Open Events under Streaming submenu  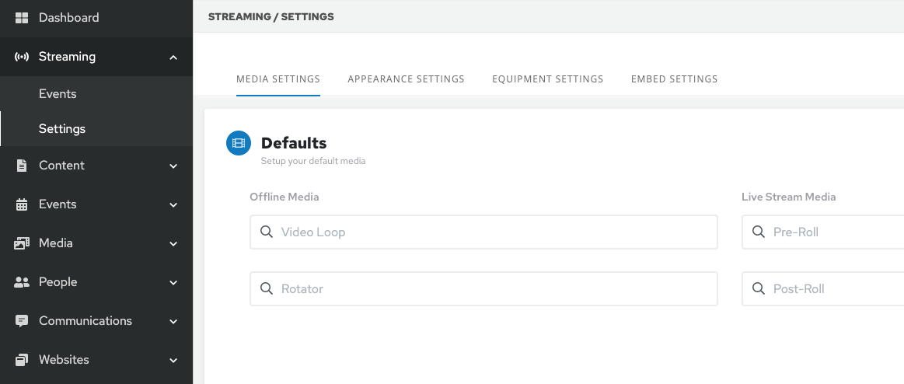[58, 94]
